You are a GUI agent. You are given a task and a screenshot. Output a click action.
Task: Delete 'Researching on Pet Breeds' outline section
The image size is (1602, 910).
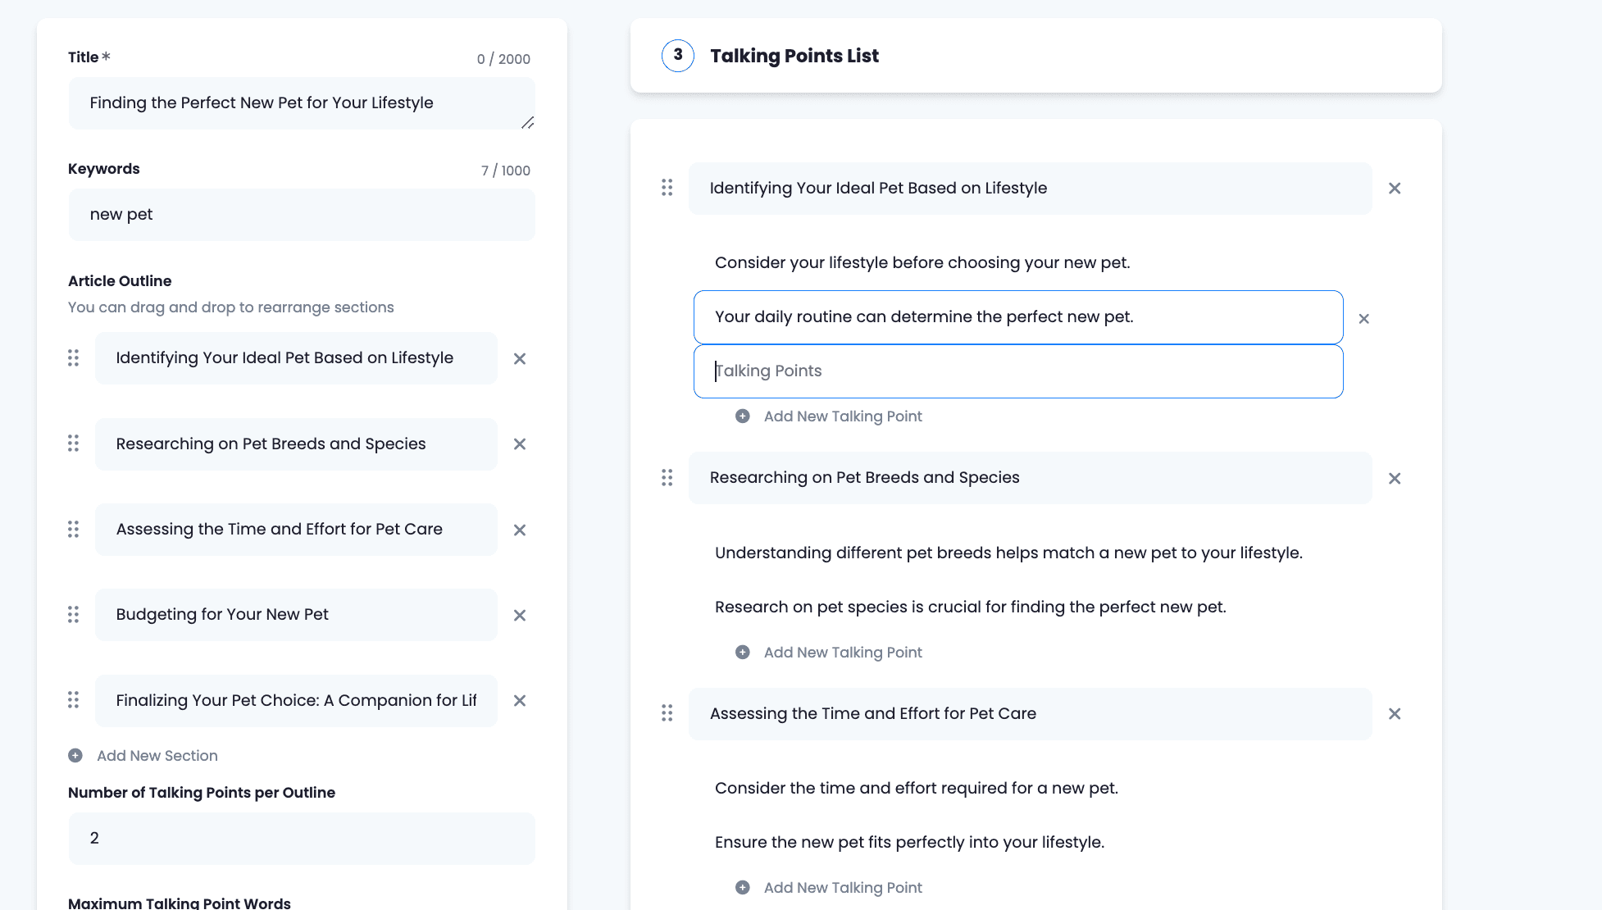[519, 444]
